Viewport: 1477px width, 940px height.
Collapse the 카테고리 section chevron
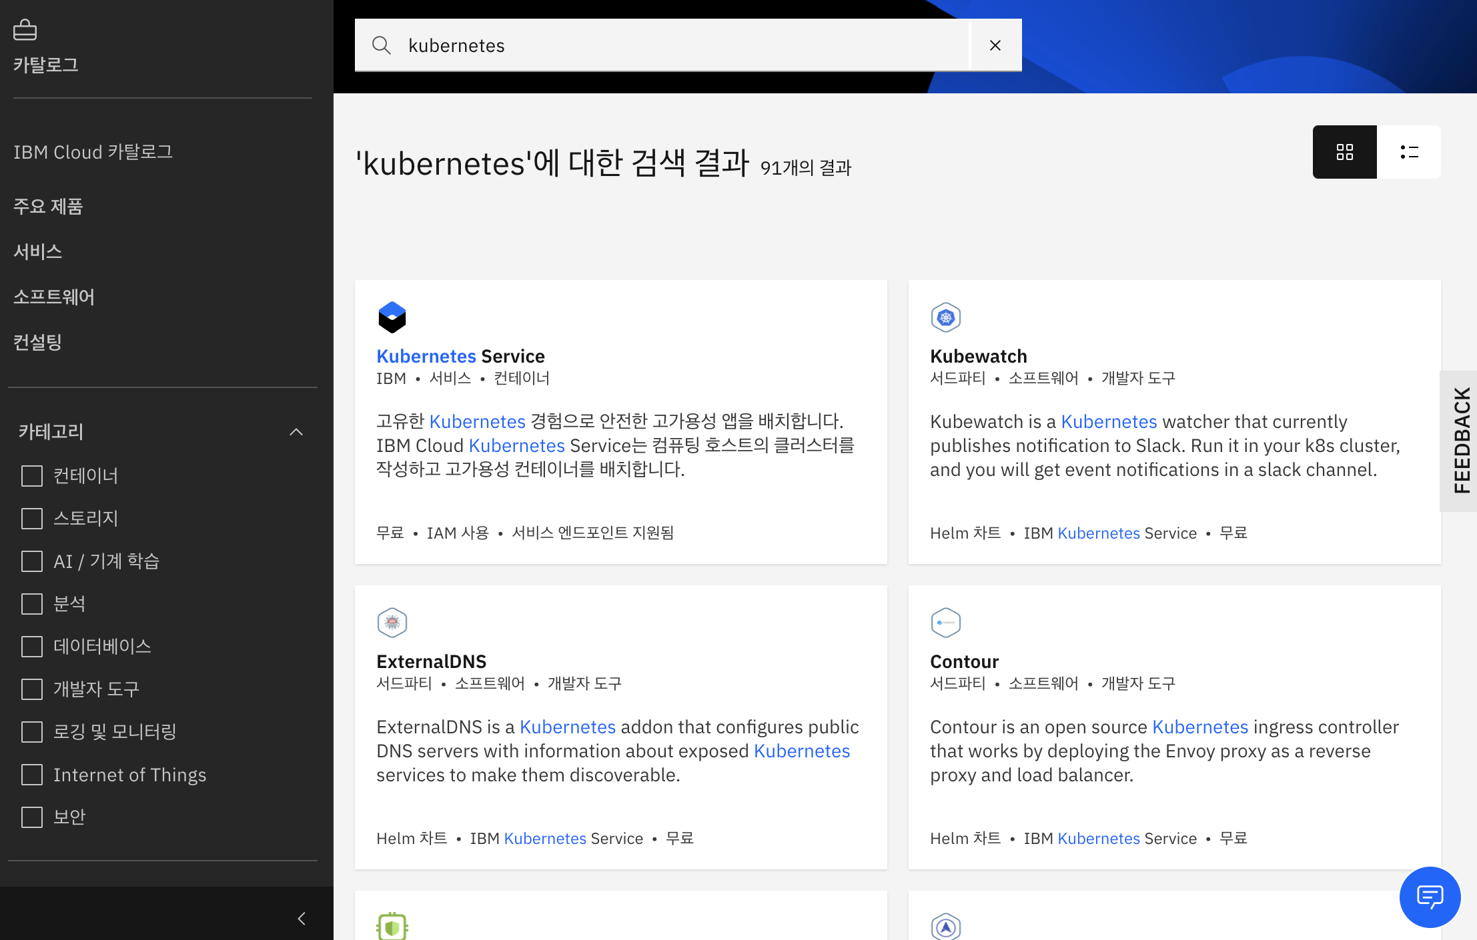point(296,432)
